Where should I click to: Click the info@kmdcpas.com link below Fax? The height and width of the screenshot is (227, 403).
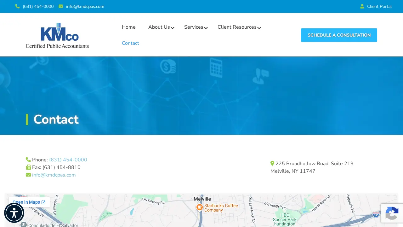pos(54,175)
